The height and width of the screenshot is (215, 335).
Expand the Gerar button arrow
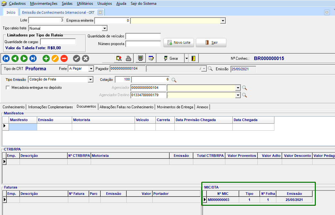pos(186,58)
